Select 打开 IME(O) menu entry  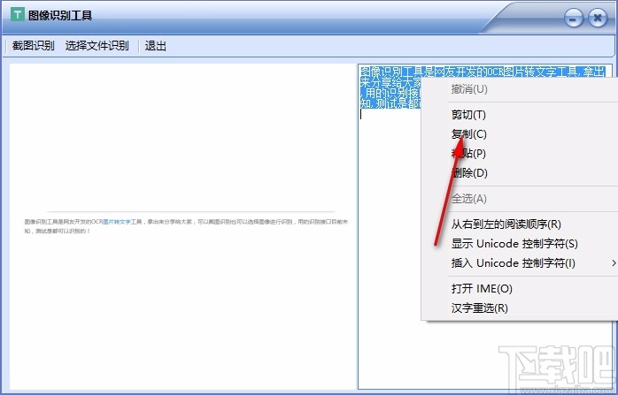click(x=520, y=289)
